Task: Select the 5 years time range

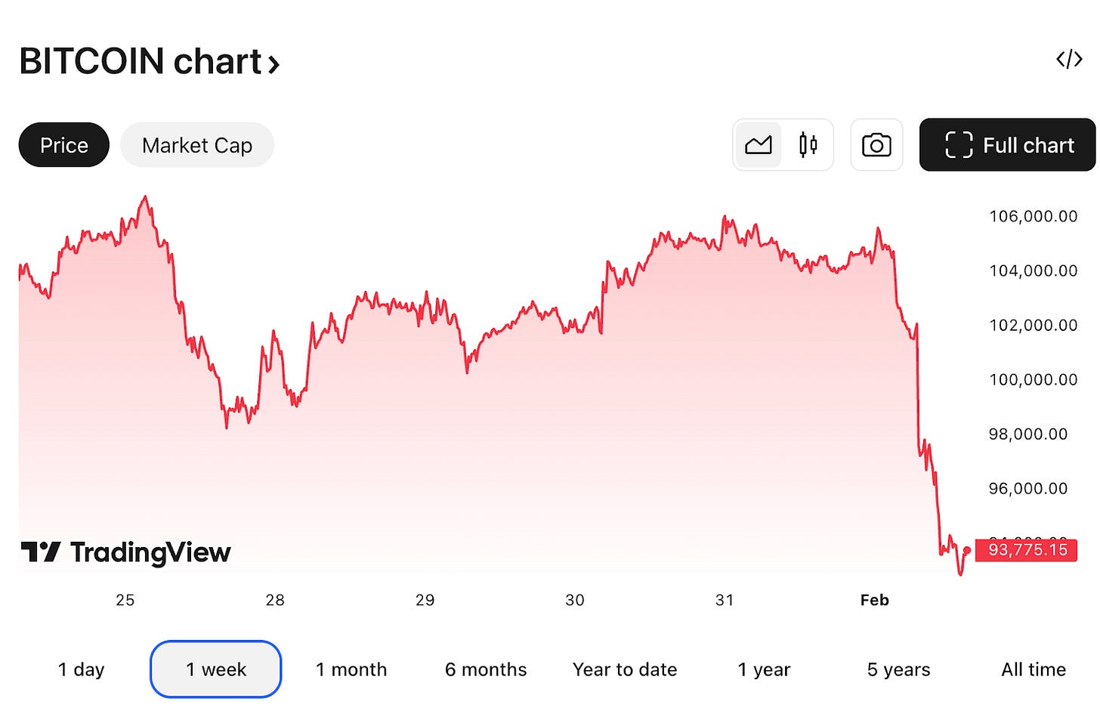Action: (x=898, y=669)
